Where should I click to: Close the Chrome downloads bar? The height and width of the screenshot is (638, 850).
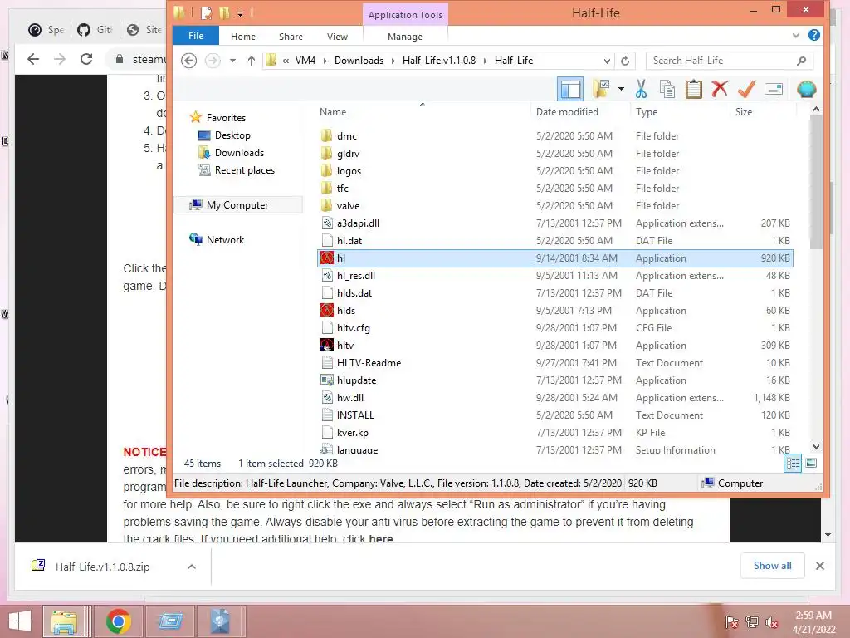[x=819, y=566]
